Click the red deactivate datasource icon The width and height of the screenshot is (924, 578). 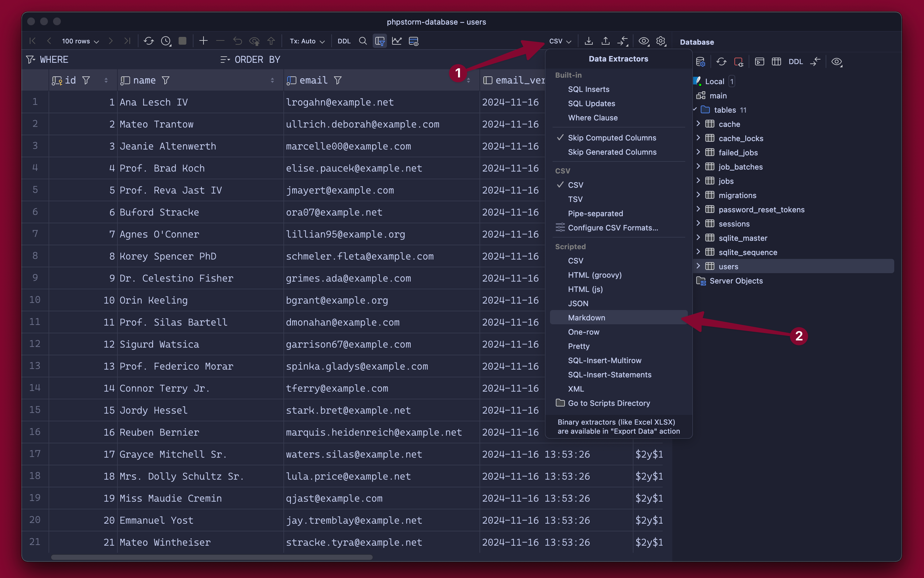[x=738, y=61]
